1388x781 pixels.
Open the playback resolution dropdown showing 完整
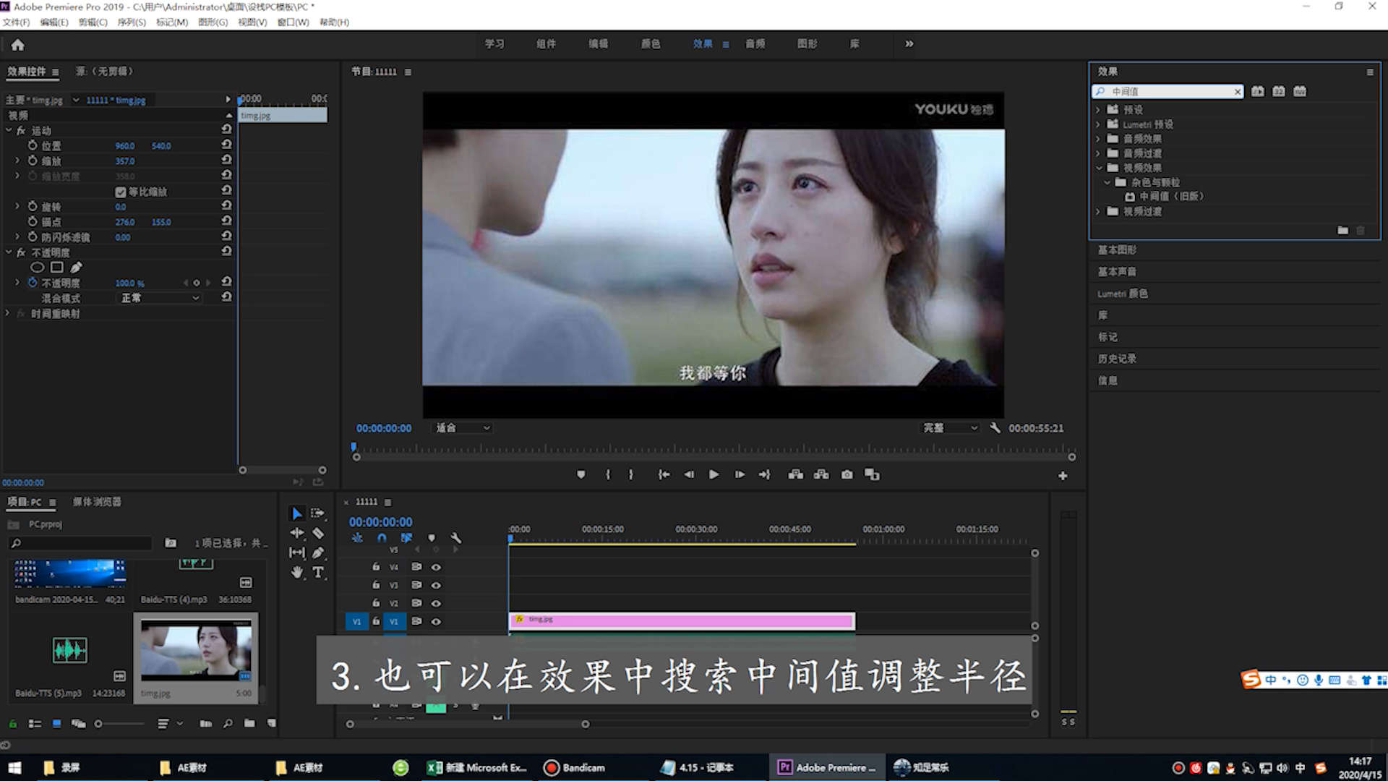point(950,428)
